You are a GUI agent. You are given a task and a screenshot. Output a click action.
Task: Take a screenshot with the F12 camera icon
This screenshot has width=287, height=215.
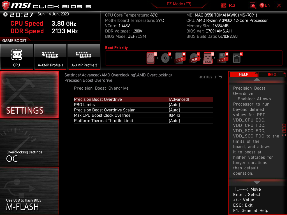[223, 6]
